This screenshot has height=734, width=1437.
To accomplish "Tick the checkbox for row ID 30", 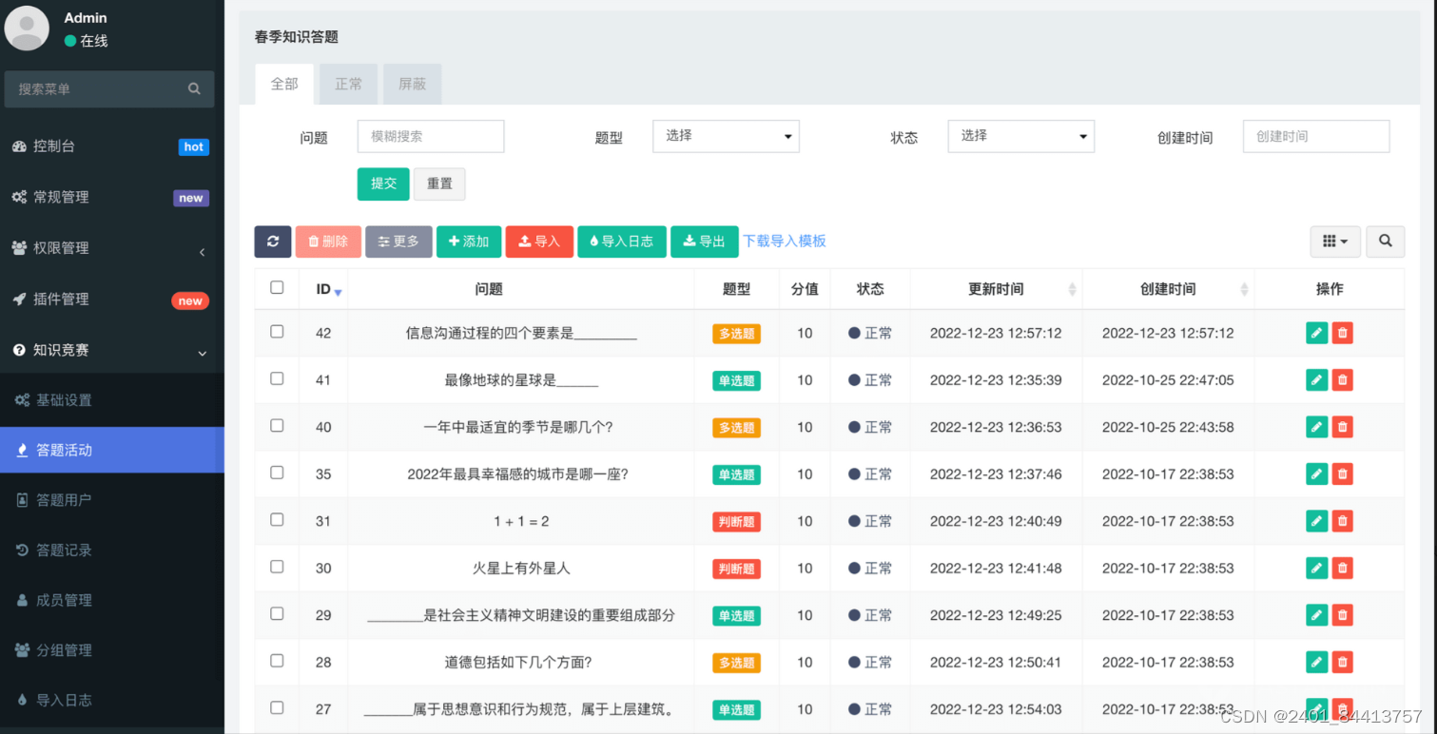I will (277, 567).
